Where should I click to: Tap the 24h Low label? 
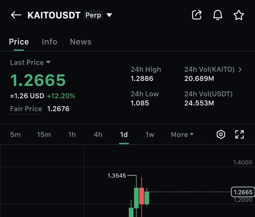click(145, 94)
